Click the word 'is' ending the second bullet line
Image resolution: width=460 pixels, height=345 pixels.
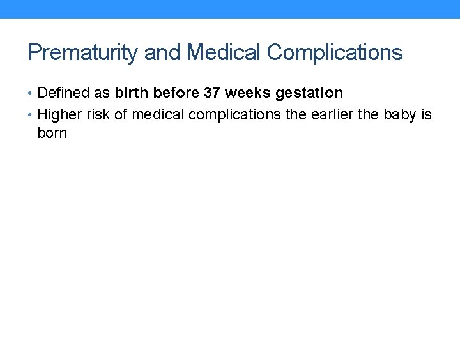click(x=426, y=115)
